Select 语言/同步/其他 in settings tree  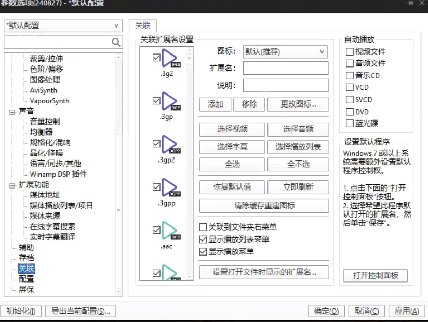coord(56,164)
